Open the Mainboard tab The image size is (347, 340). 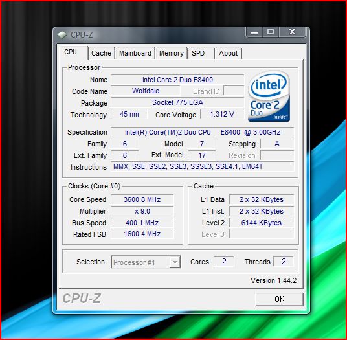(x=135, y=53)
